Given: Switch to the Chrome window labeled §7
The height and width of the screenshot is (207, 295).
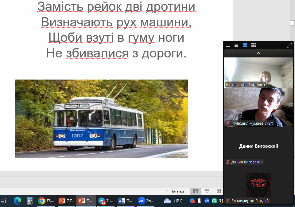Looking at the screenshot, I should [x=46, y=201].
